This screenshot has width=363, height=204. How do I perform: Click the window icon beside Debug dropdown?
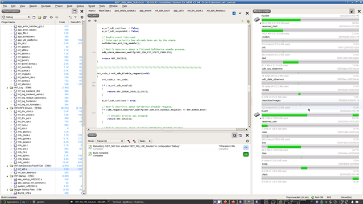[x=34, y=17]
